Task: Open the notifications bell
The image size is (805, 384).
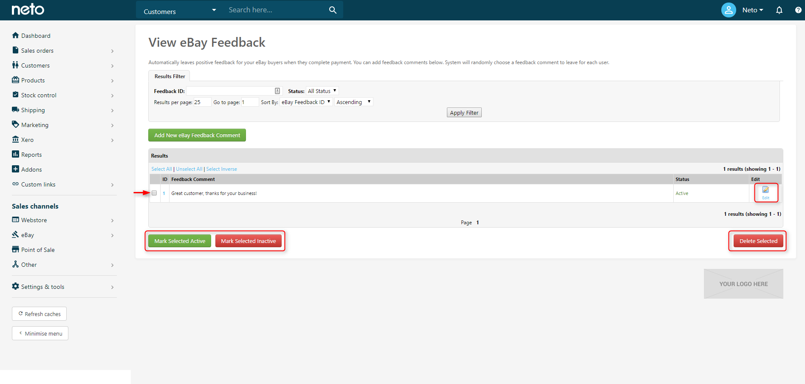Action: click(x=779, y=10)
